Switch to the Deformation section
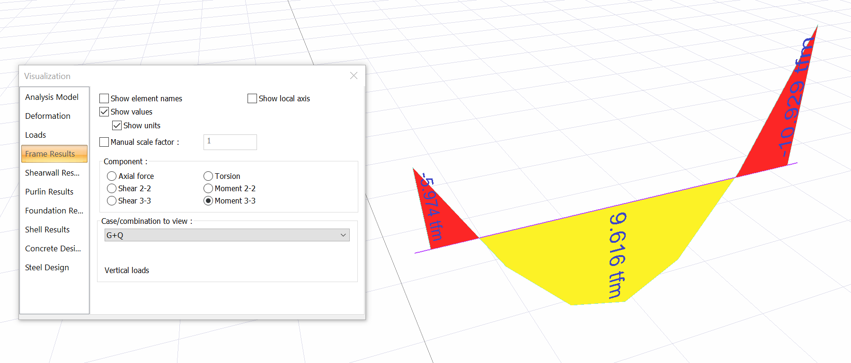 (x=48, y=116)
